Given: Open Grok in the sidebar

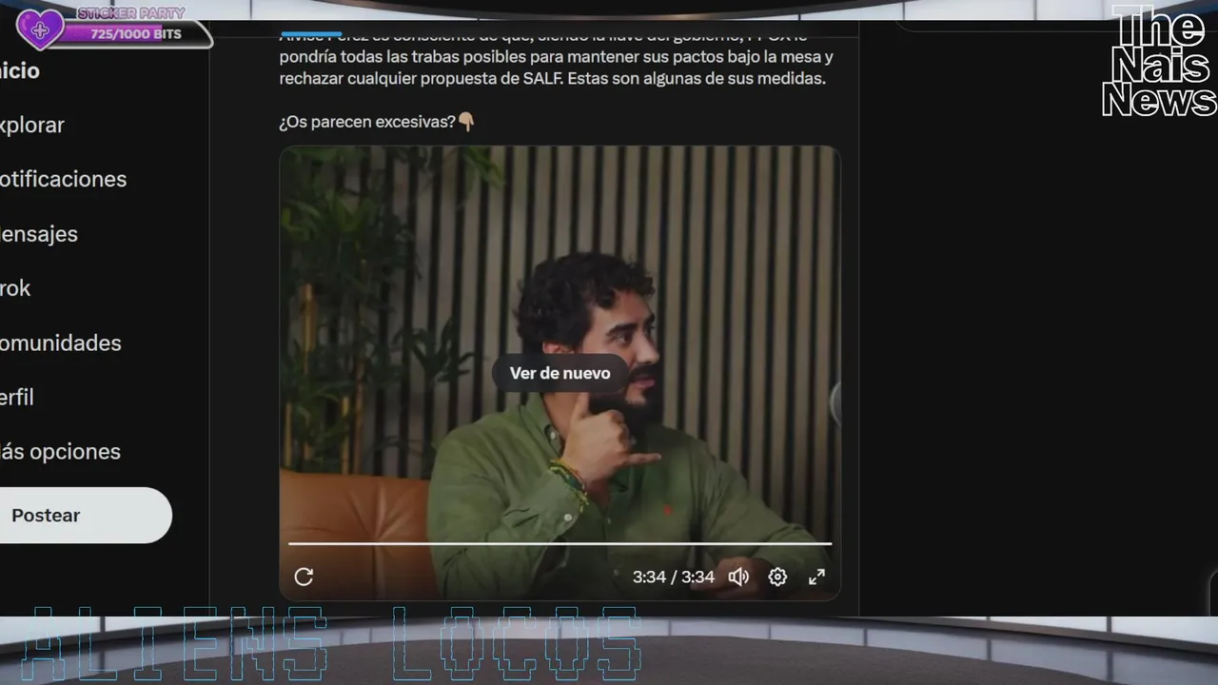Looking at the screenshot, I should (15, 287).
